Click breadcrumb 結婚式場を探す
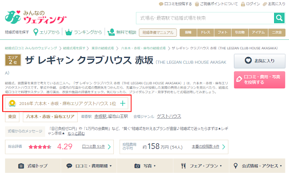 [x=74, y=48]
